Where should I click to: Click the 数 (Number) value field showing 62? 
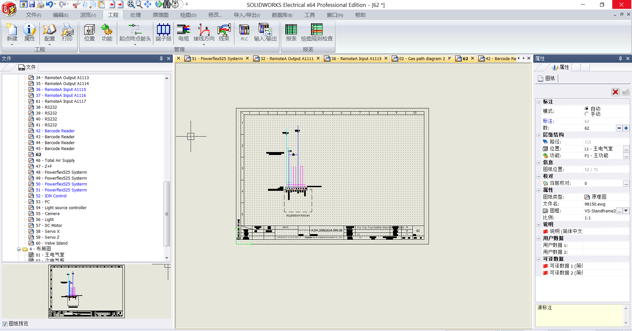tap(599, 128)
